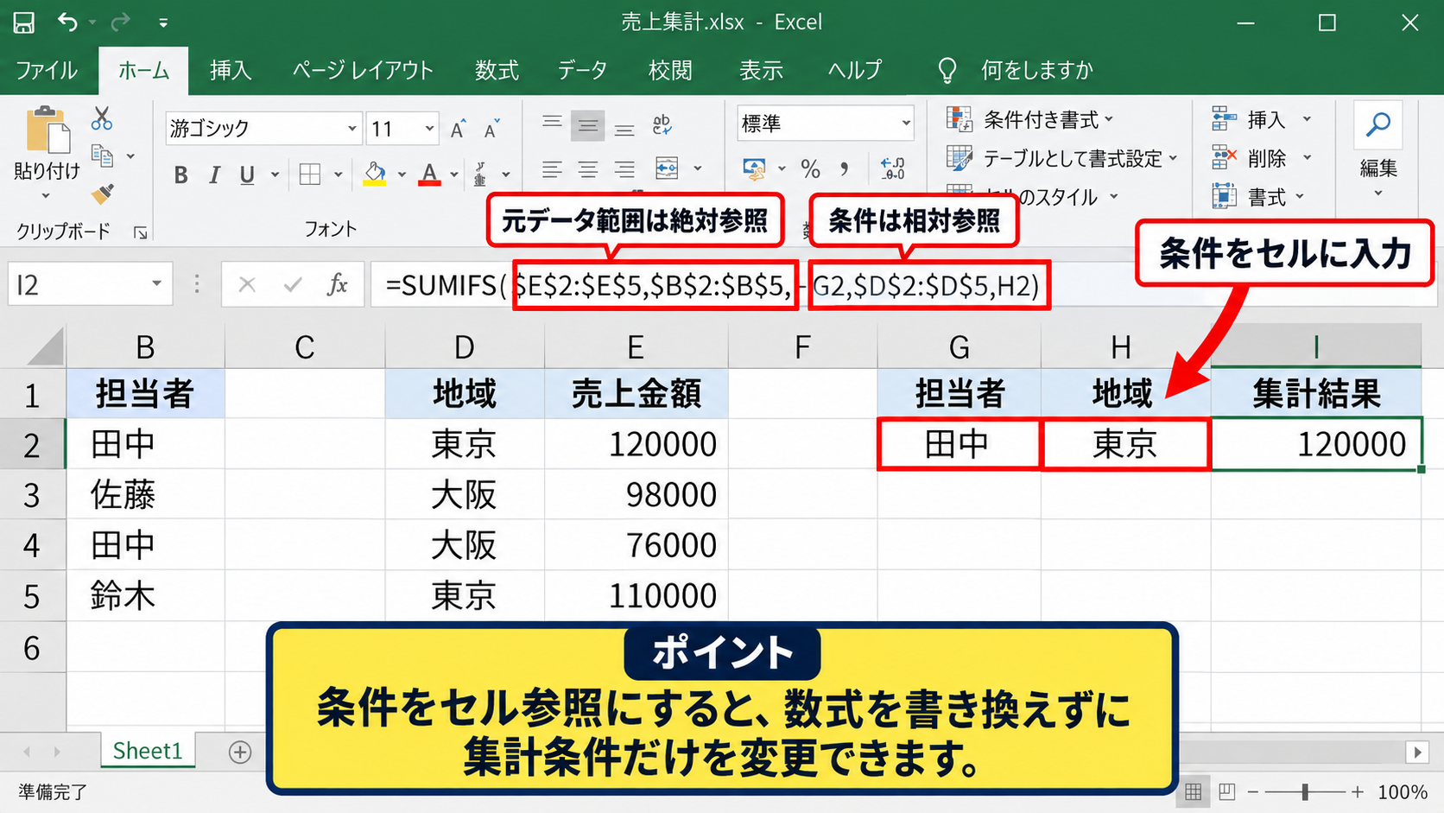Viewport: 1444px width, 813px height.
Task: Open the 游ゴシック font name dropdown
Action: (351, 129)
